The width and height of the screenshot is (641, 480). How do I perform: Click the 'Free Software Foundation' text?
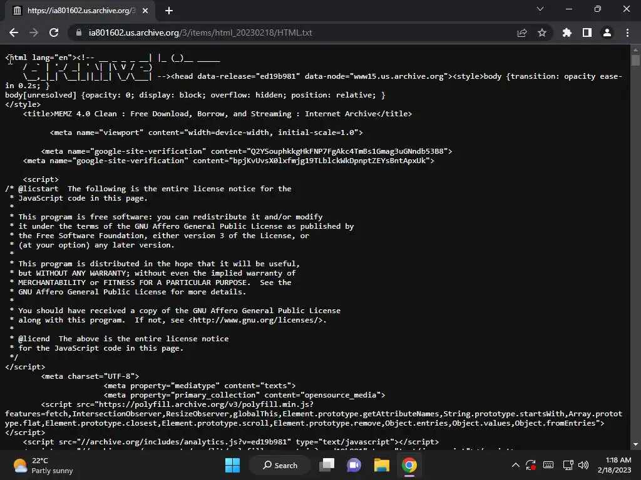tap(90, 236)
